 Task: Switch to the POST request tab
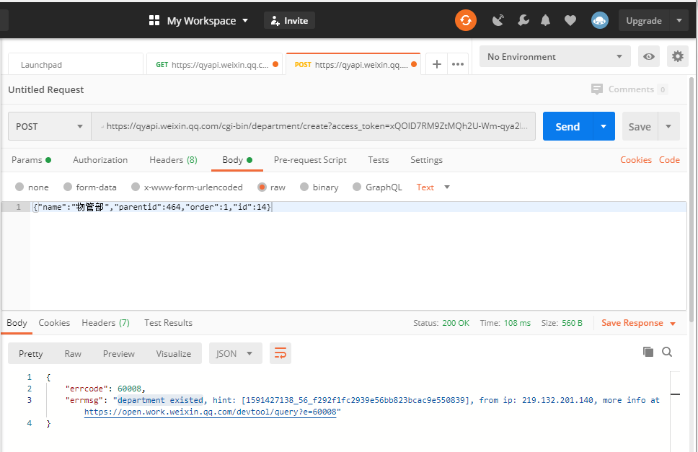click(353, 64)
